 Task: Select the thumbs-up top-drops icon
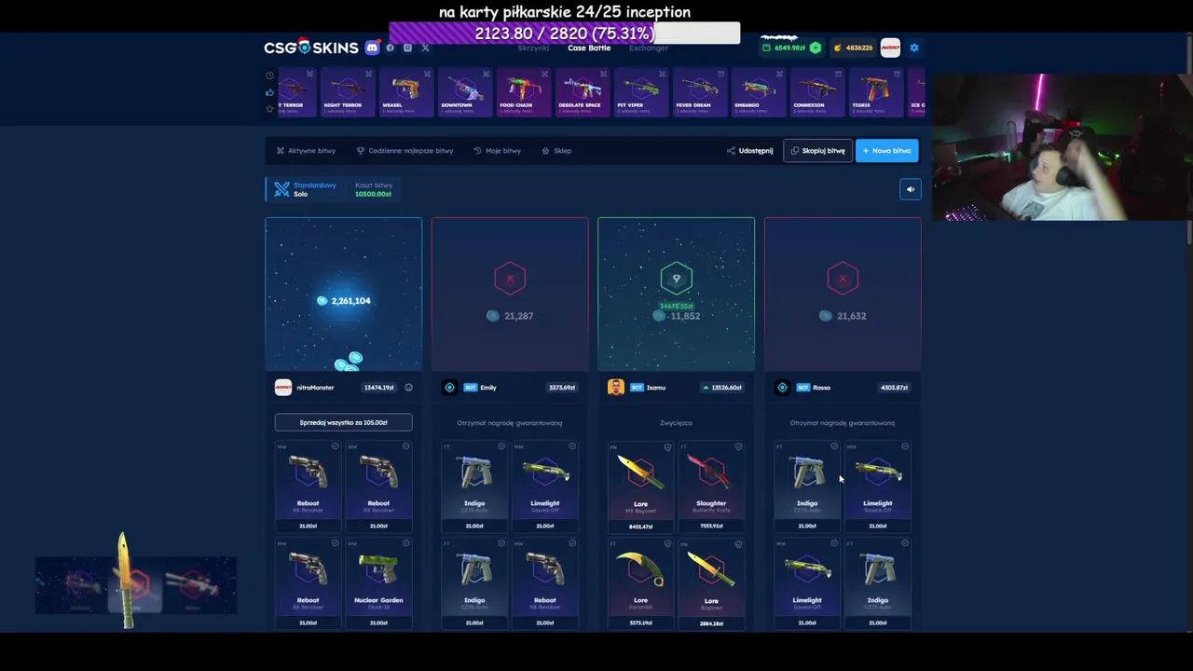click(x=269, y=92)
